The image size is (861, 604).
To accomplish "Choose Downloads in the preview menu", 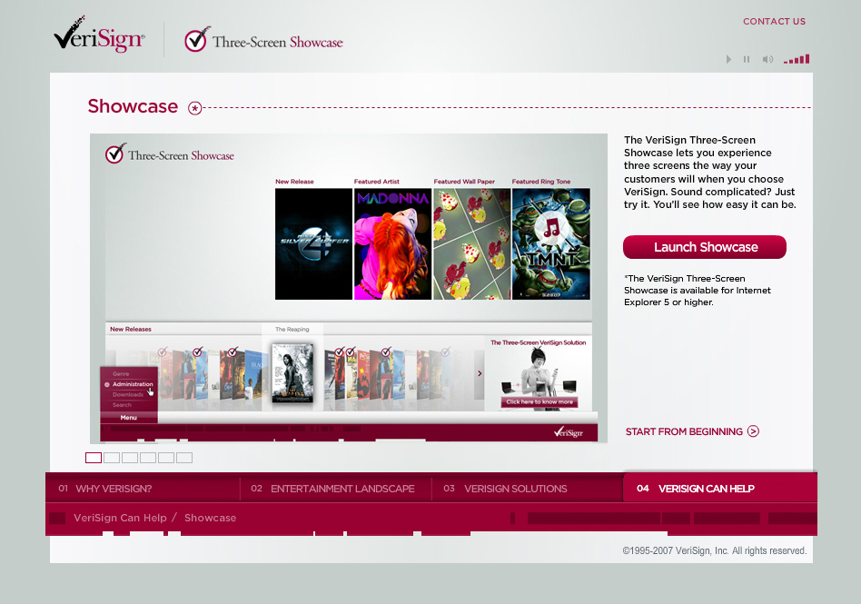I will (128, 395).
